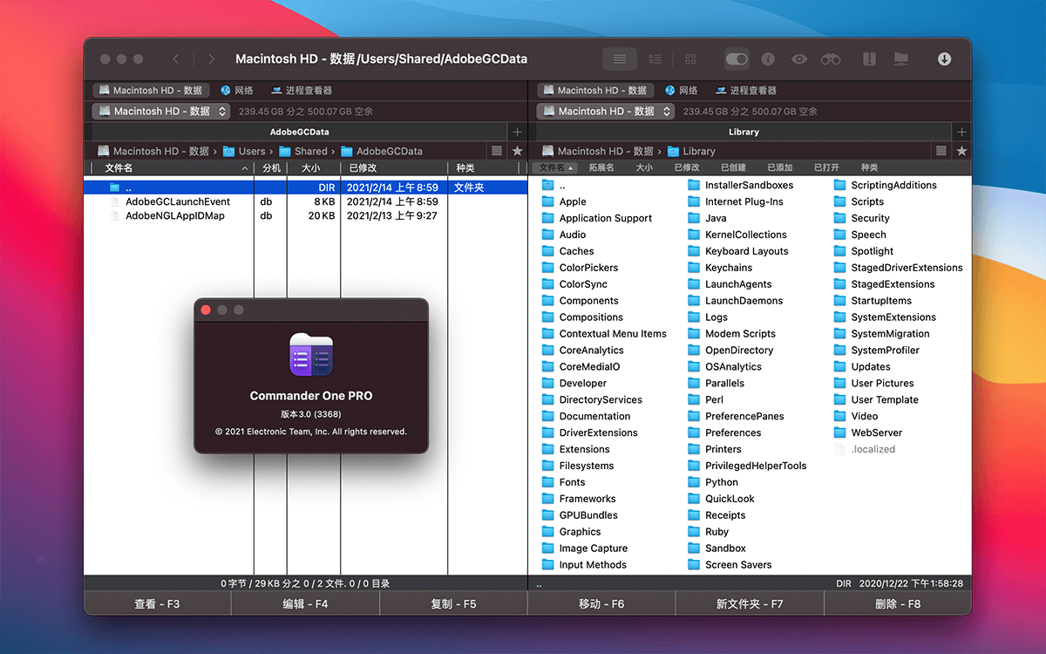Viewport: 1046px width, 654px height.
Task: Select the .localized file
Action: [x=873, y=449]
